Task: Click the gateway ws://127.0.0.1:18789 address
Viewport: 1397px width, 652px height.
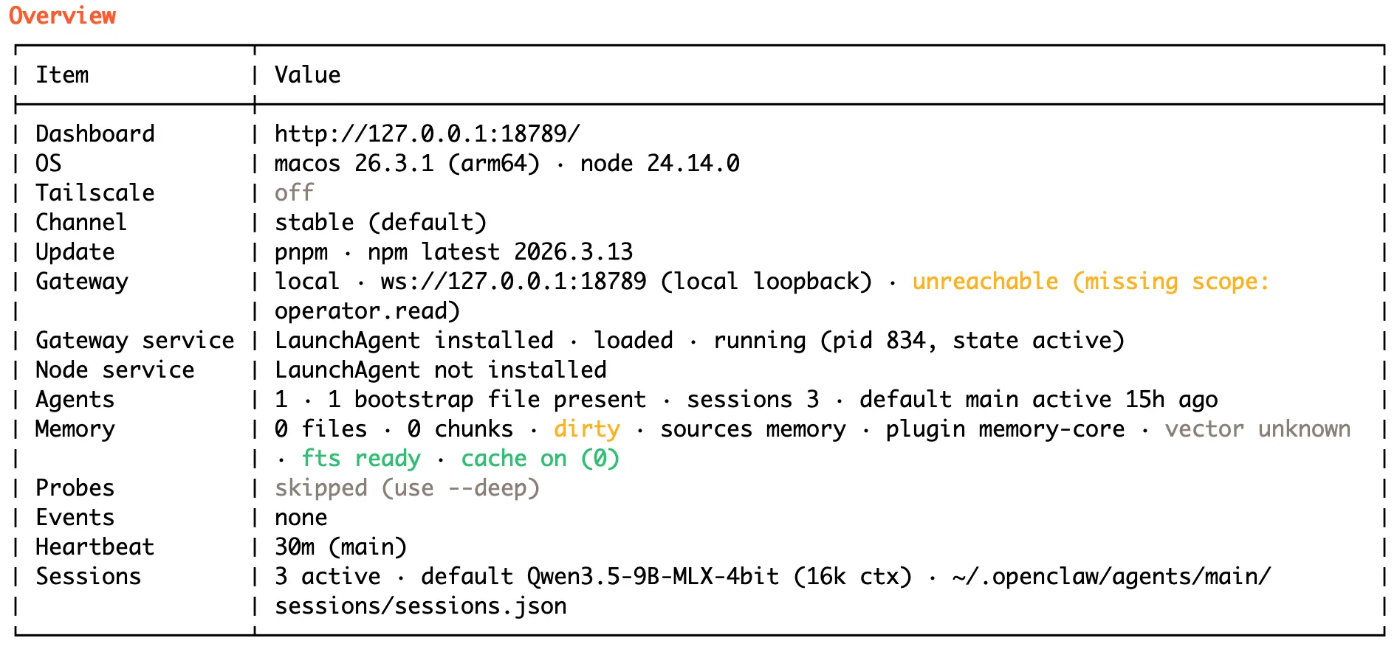Action: 513,281
